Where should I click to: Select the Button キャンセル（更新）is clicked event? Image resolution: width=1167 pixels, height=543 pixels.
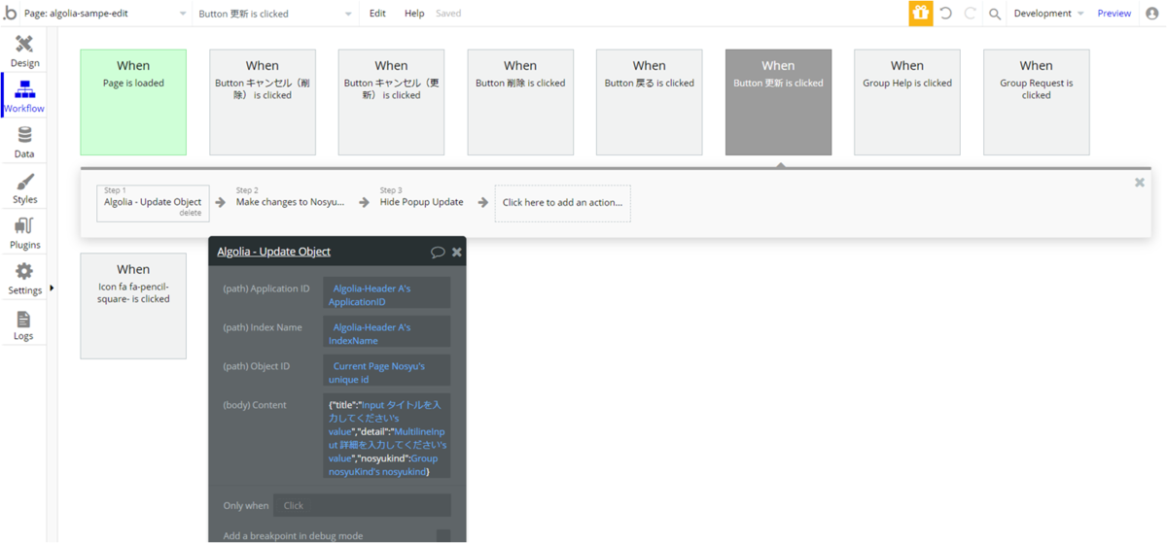pos(391,102)
